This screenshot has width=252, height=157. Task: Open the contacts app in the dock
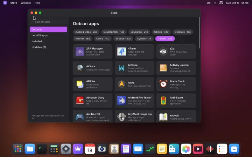114,149
